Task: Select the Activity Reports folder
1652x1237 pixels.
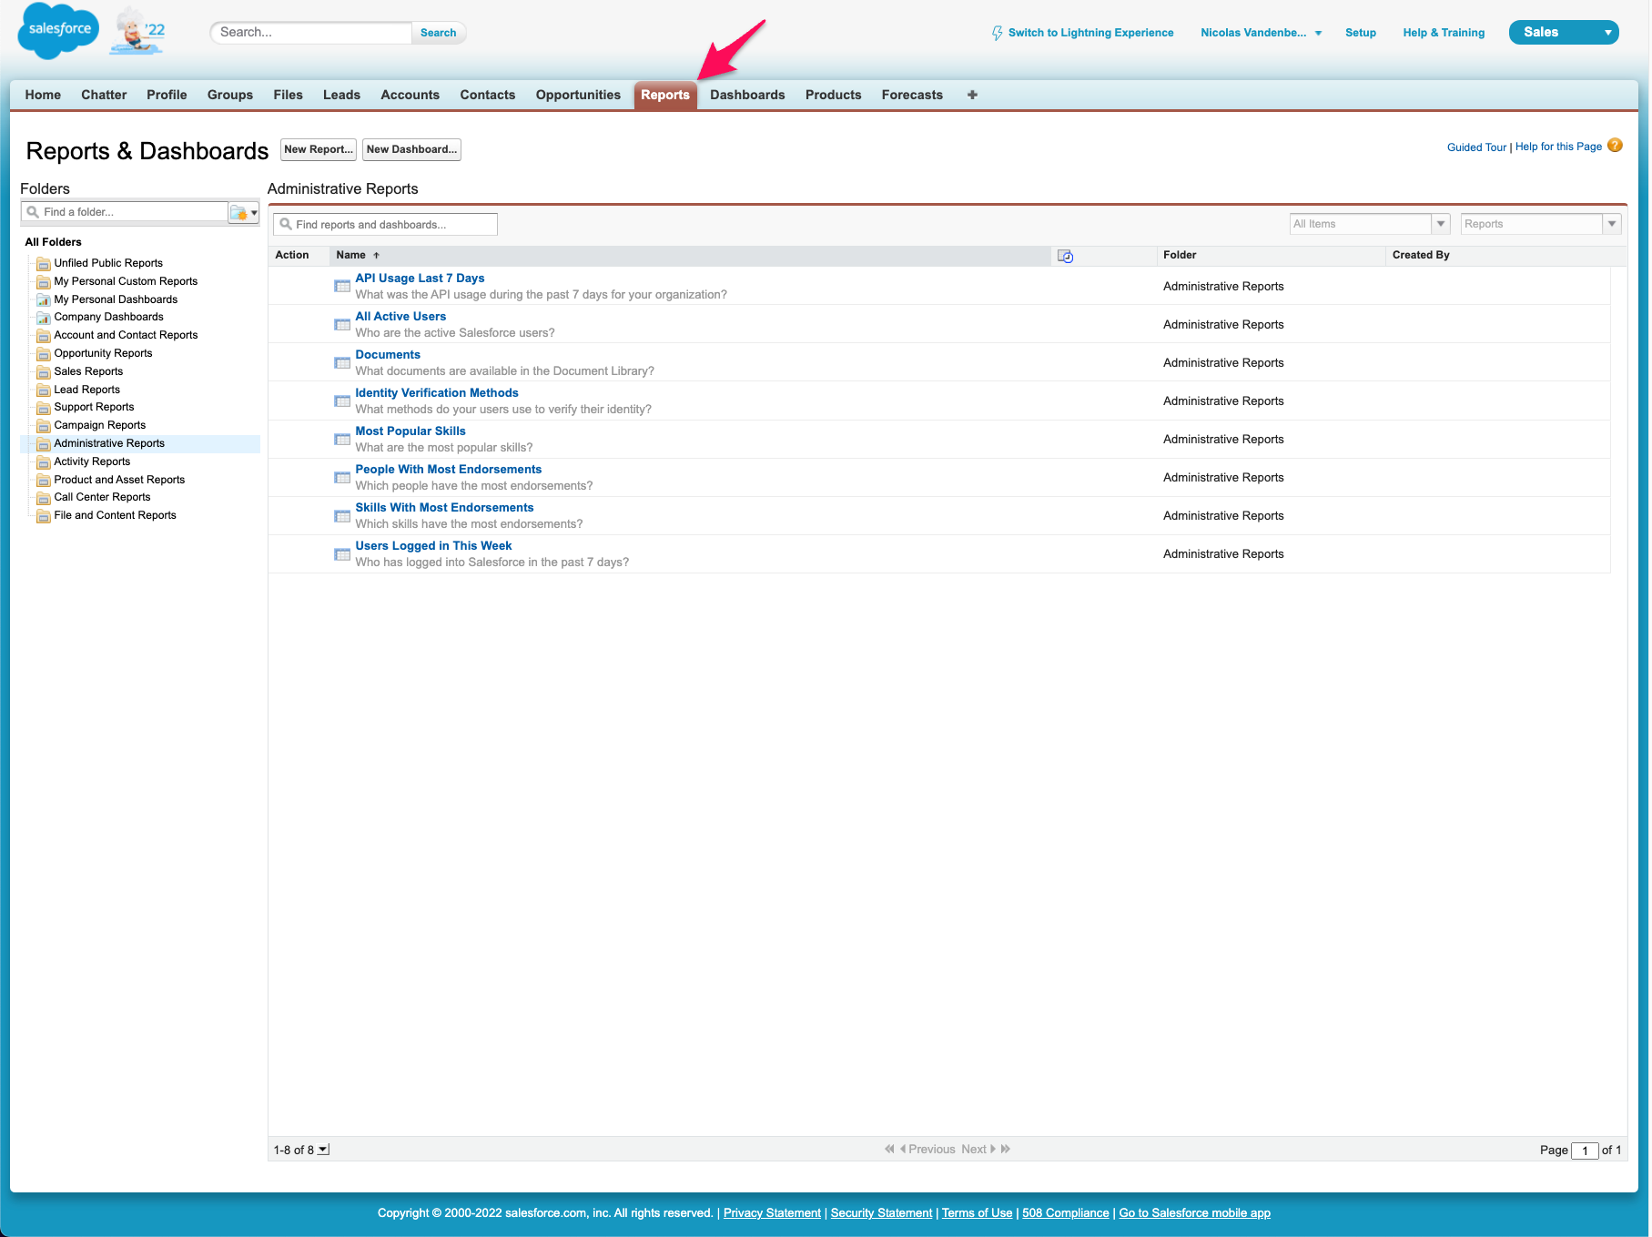Action: (x=92, y=461)
